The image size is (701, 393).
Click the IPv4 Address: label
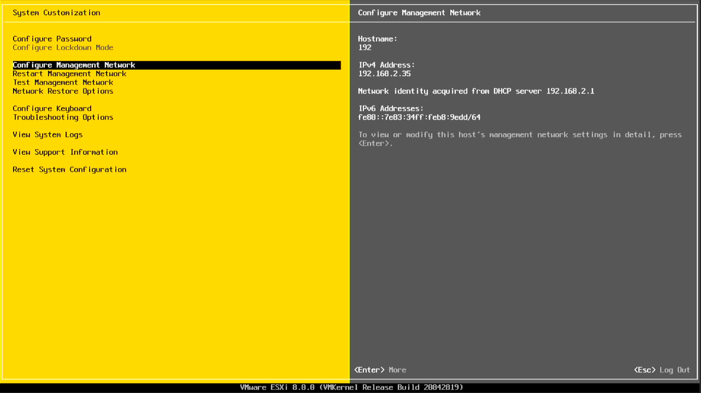coord(387,65)
